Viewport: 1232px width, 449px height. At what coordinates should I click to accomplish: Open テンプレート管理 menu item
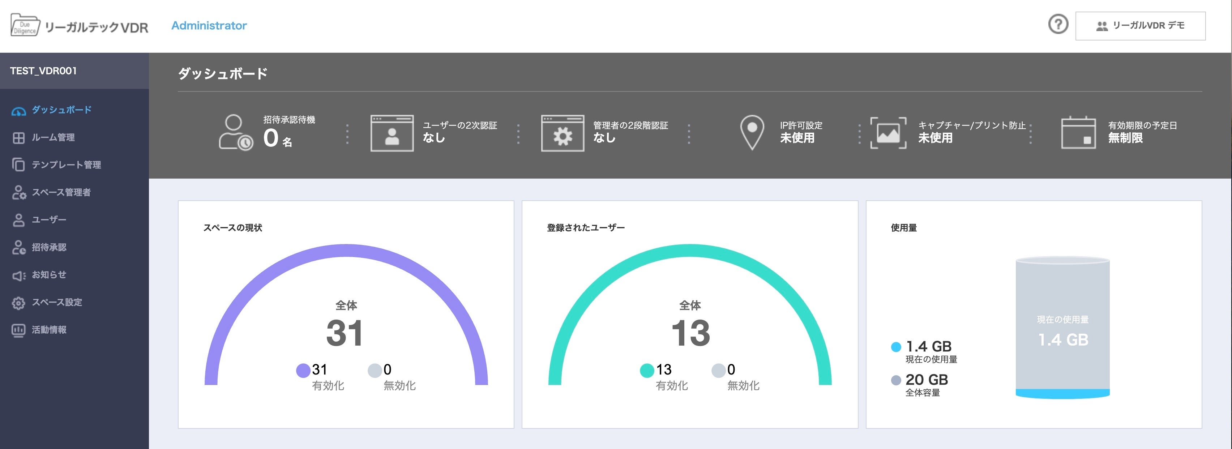click(67, 165)
